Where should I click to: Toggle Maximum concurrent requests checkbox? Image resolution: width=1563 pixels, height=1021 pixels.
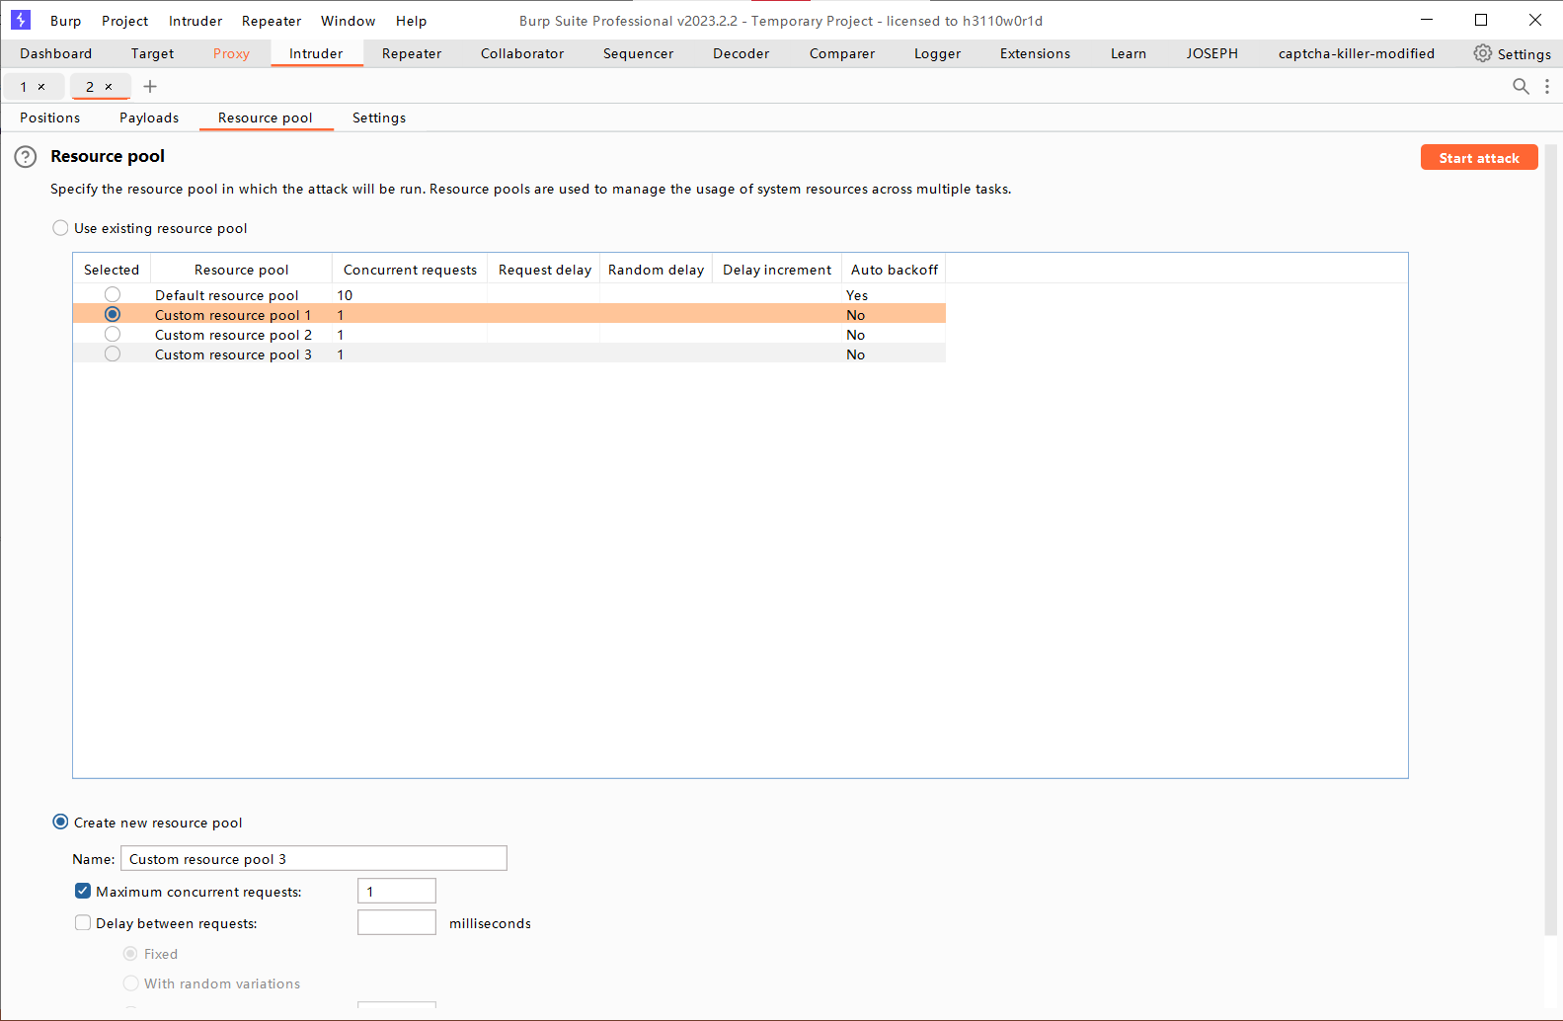[83, 891]
